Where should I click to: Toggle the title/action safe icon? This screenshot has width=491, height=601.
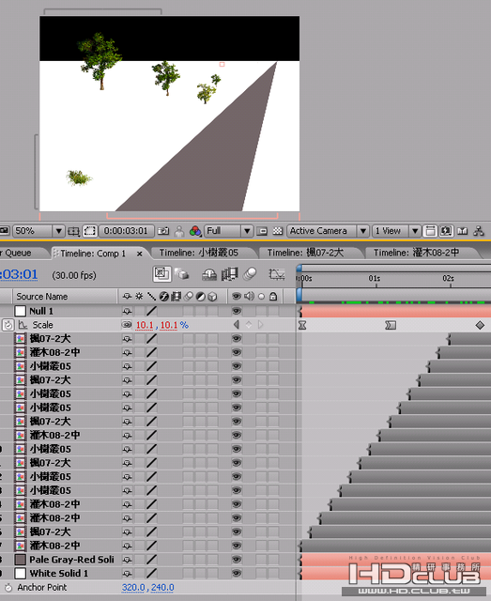[x=73, y=231]
